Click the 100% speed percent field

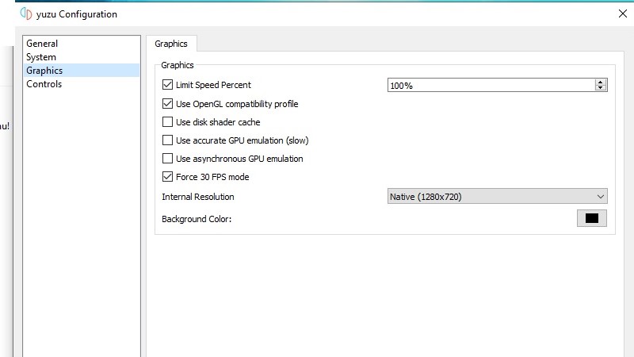[491, 85]
